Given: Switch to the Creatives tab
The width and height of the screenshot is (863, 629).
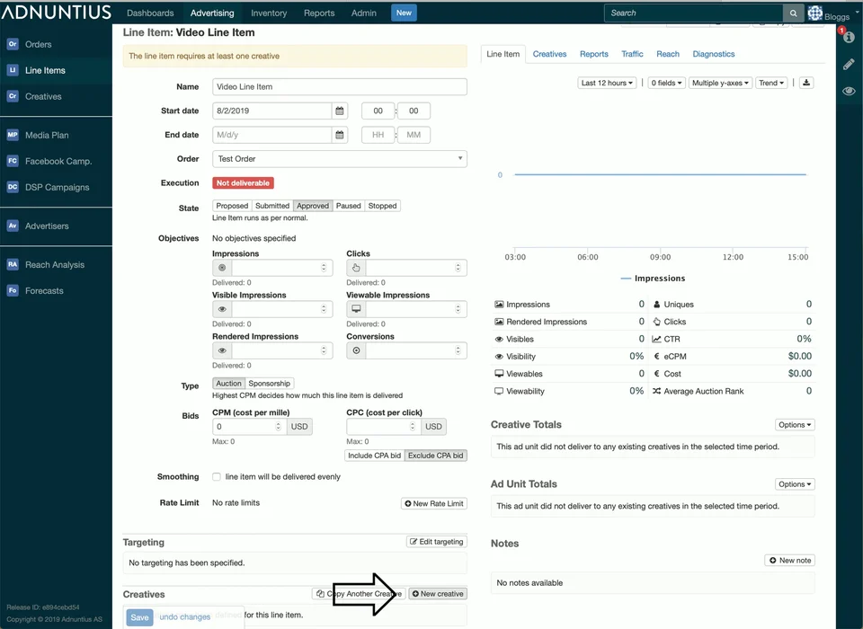Looking at the screenshot, I should point(549,54).
